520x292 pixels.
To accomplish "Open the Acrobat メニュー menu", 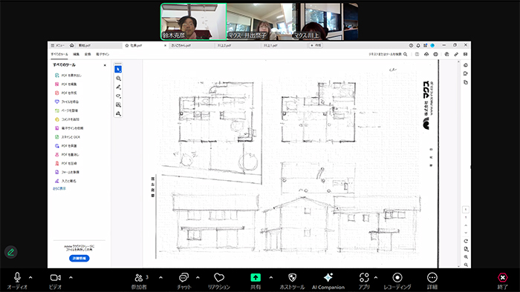I will pos(58,45).
